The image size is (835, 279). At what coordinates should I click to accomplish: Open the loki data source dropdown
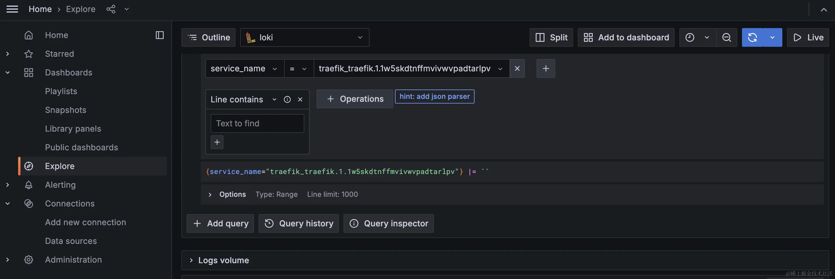[304, 38]
